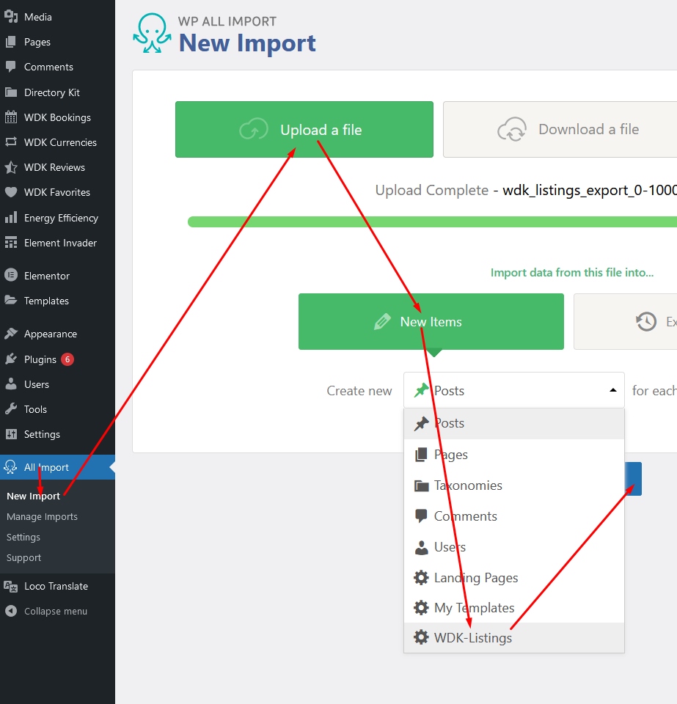Choose Posts in the dropdown list

tap(514, 423)
